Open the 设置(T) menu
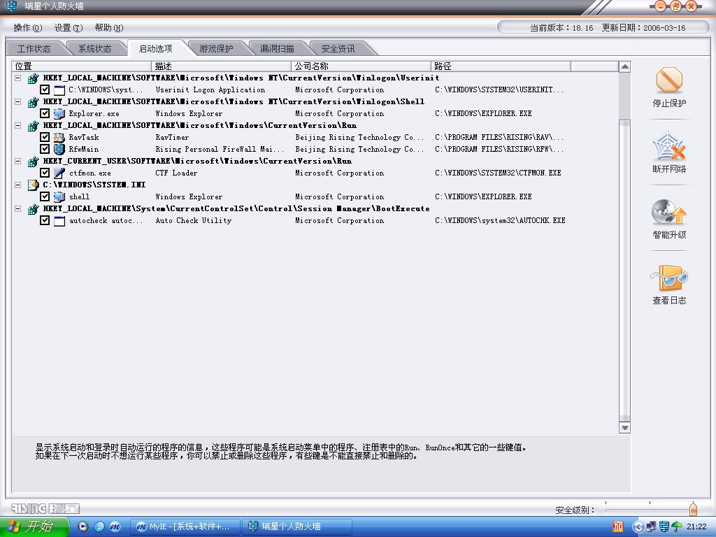 [69, 28]
